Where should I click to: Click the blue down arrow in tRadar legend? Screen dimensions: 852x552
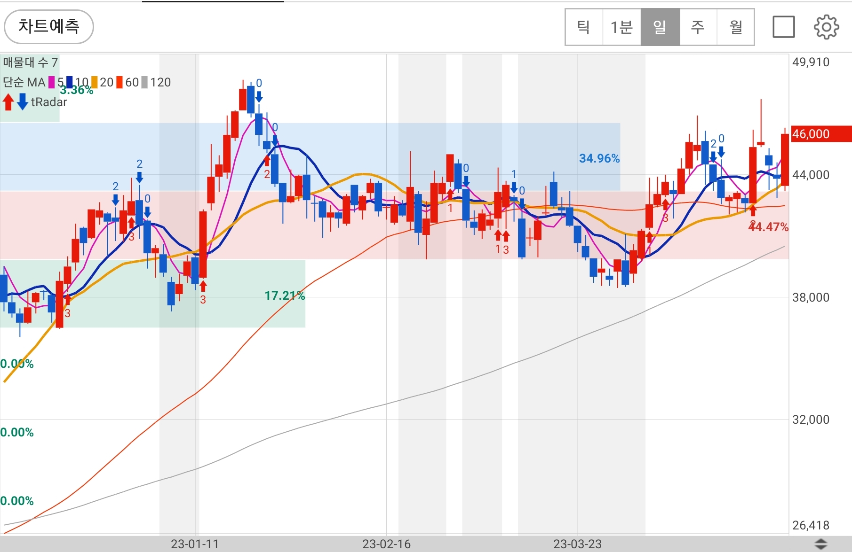click(22, 102)
